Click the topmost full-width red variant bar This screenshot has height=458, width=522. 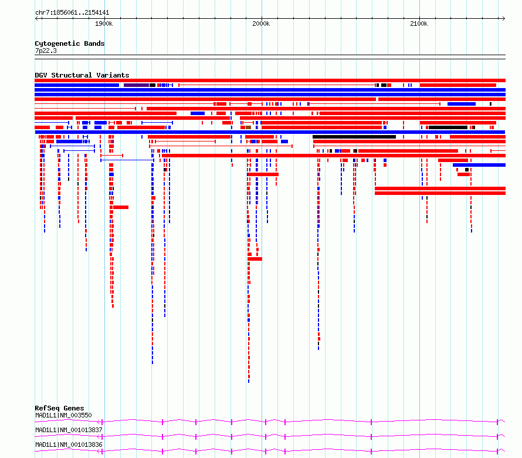pos(270,80)
